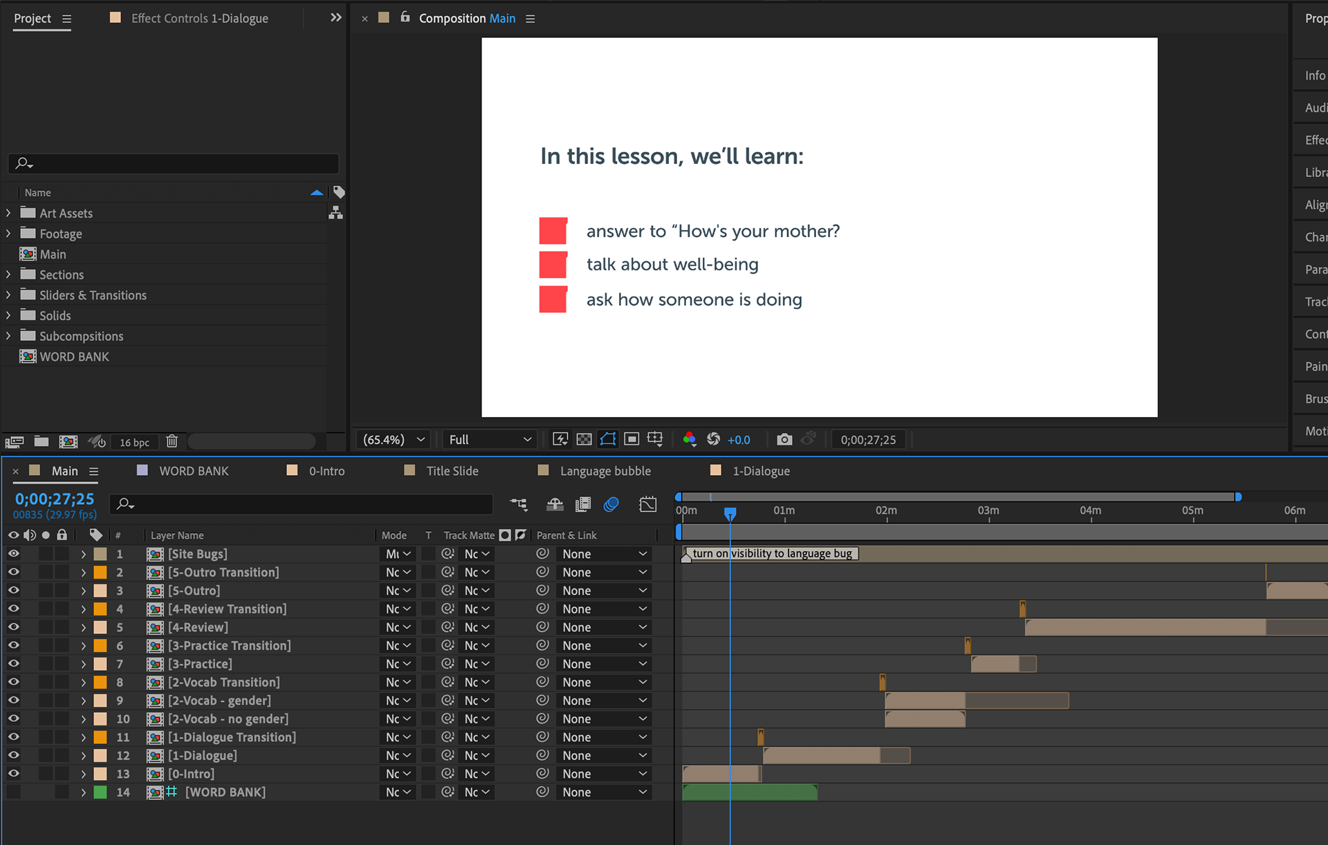Image resolution: width=1328 pixels, height=845 pixels.
Task: Hide the [Site Bugs] layer
Action: click(x=13, y=554)
